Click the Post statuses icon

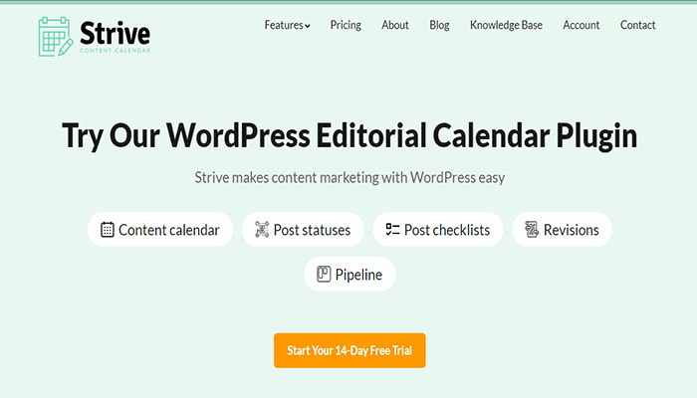point(263,230)
